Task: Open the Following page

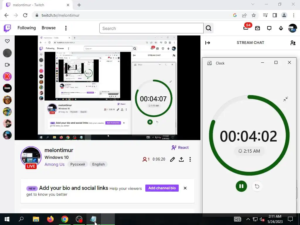Action: (27, 28)
